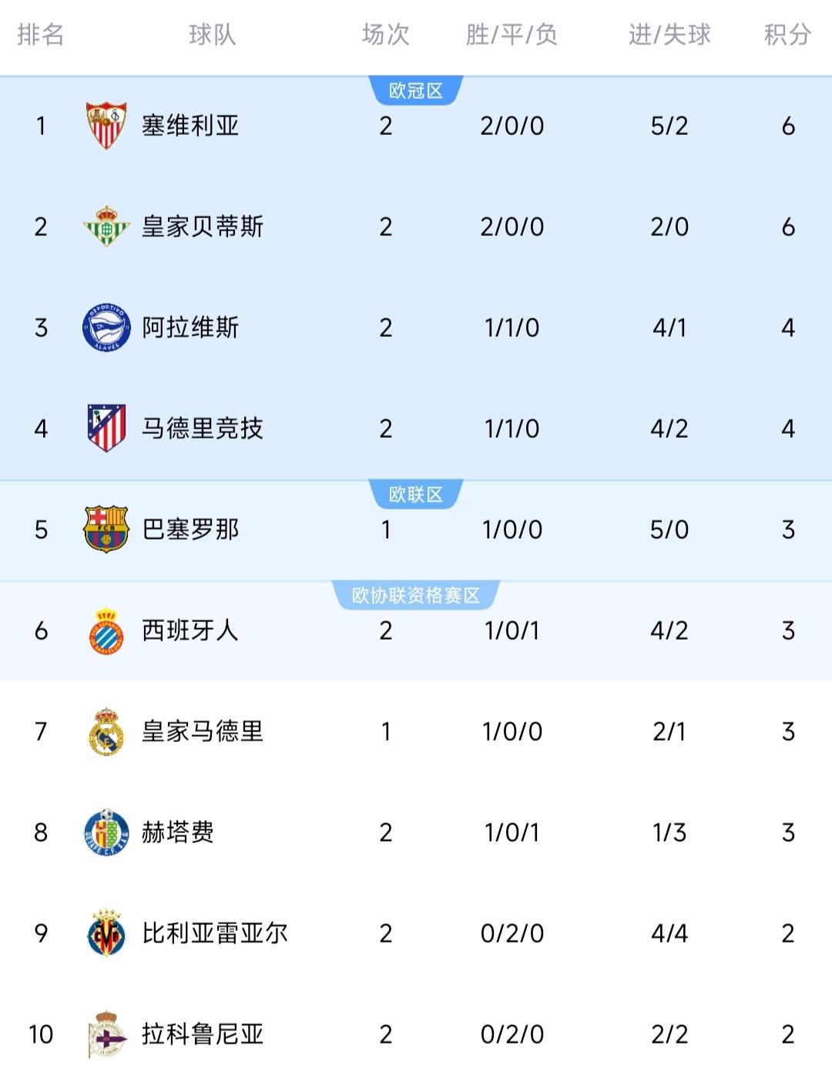
Task: Select the 胜/平/负 column header
Action: point(512,35)
